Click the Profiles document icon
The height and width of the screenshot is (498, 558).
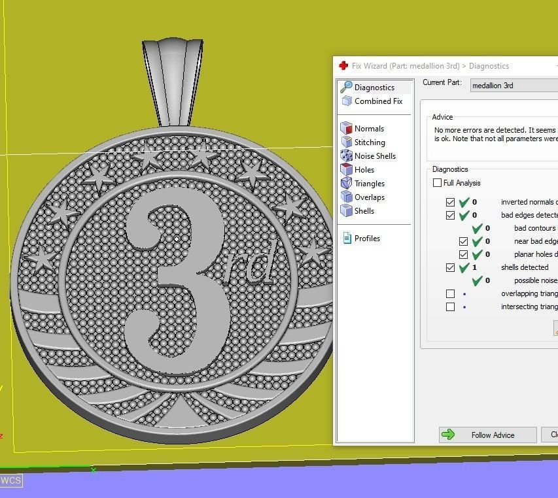(347, 238)
